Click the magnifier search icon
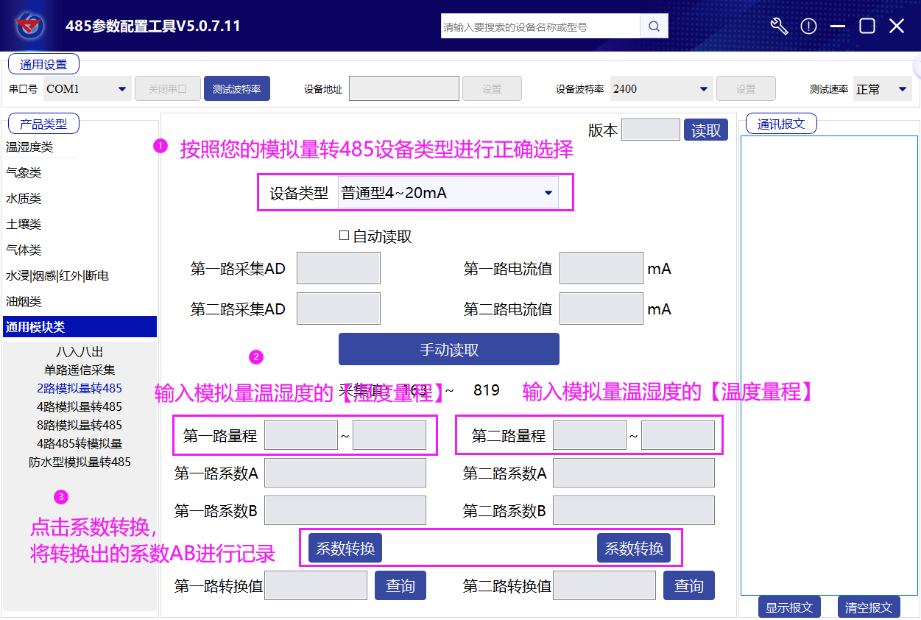This screenshot has width=921, height=620. tap(653, 27)
